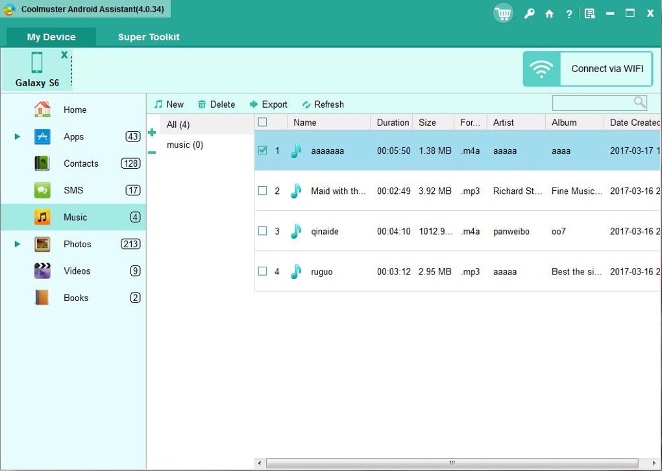Open the Videos clapperboard icon
Screen dimensions: 662x471
coord(42,271)
